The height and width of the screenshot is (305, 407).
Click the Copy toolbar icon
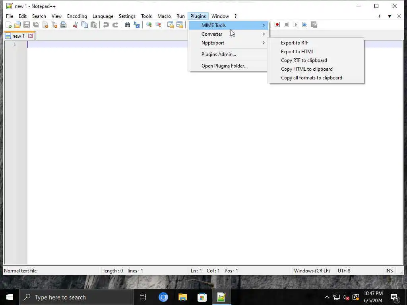(x=85, y=25)
